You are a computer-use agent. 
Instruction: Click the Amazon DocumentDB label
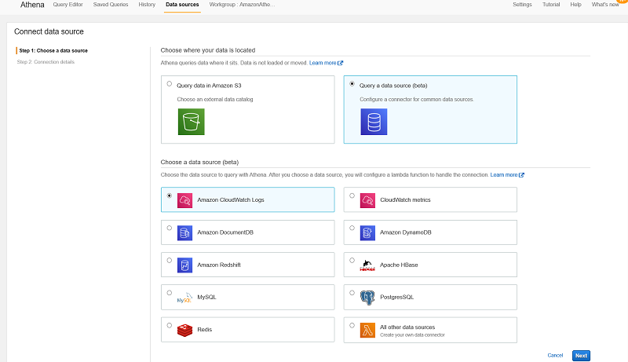pyautogui.click(x=225, y=232)
